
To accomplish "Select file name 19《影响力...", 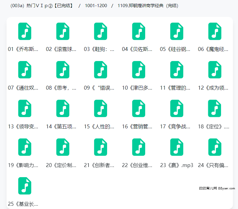I will pos(23,165).
